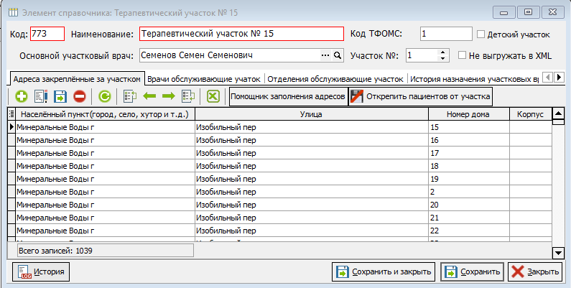Enable the Детский участок checkbox
Screen dimensions: 571x288
point(481,34)
